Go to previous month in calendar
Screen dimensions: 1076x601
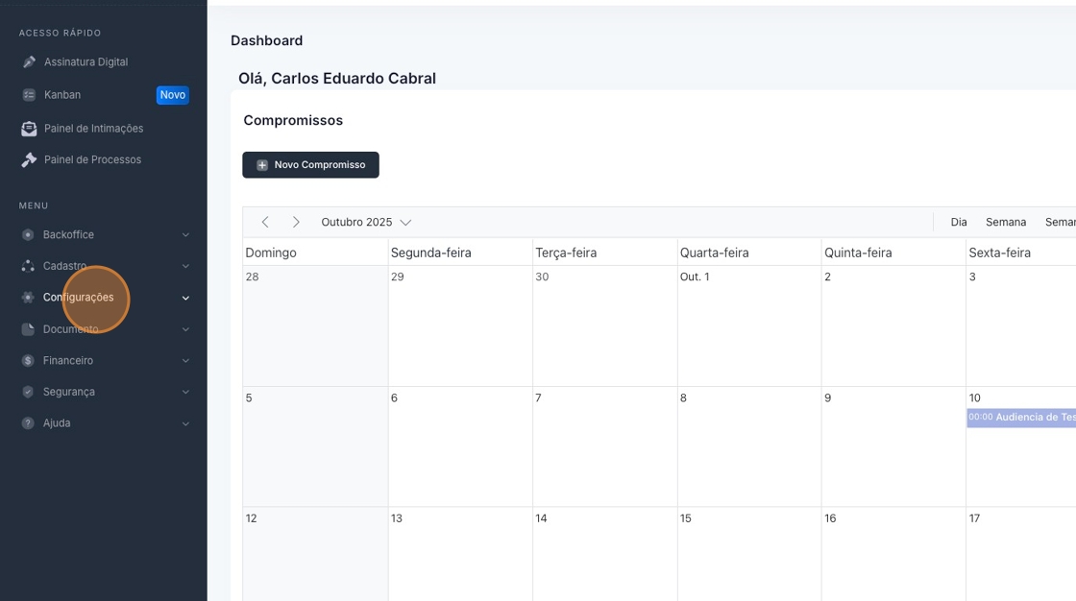265,222
